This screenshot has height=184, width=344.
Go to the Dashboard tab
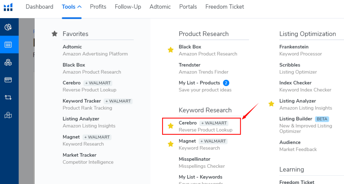39,7
